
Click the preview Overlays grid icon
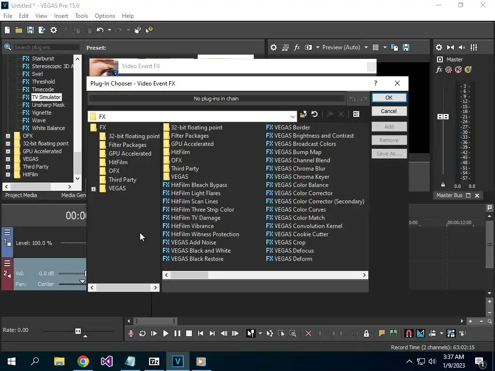(x=375, y=47)
